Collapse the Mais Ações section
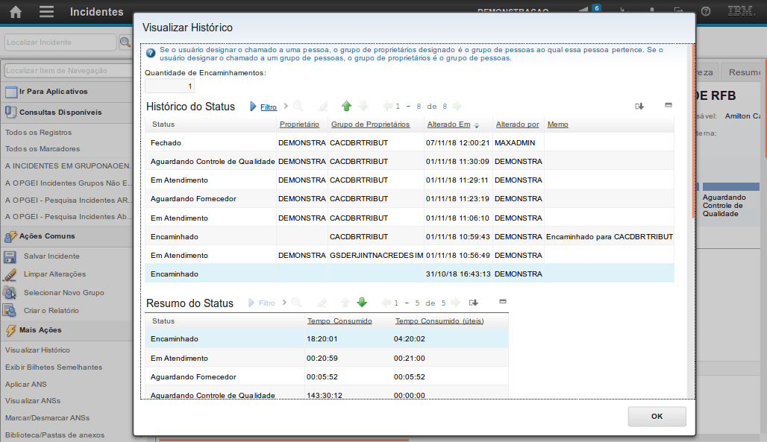This screenshot has height=442, width=767. [66, 330]
